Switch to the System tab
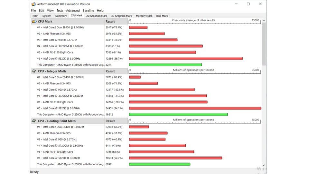This screenshot has height=174, width=309. [x=47, y=16]
